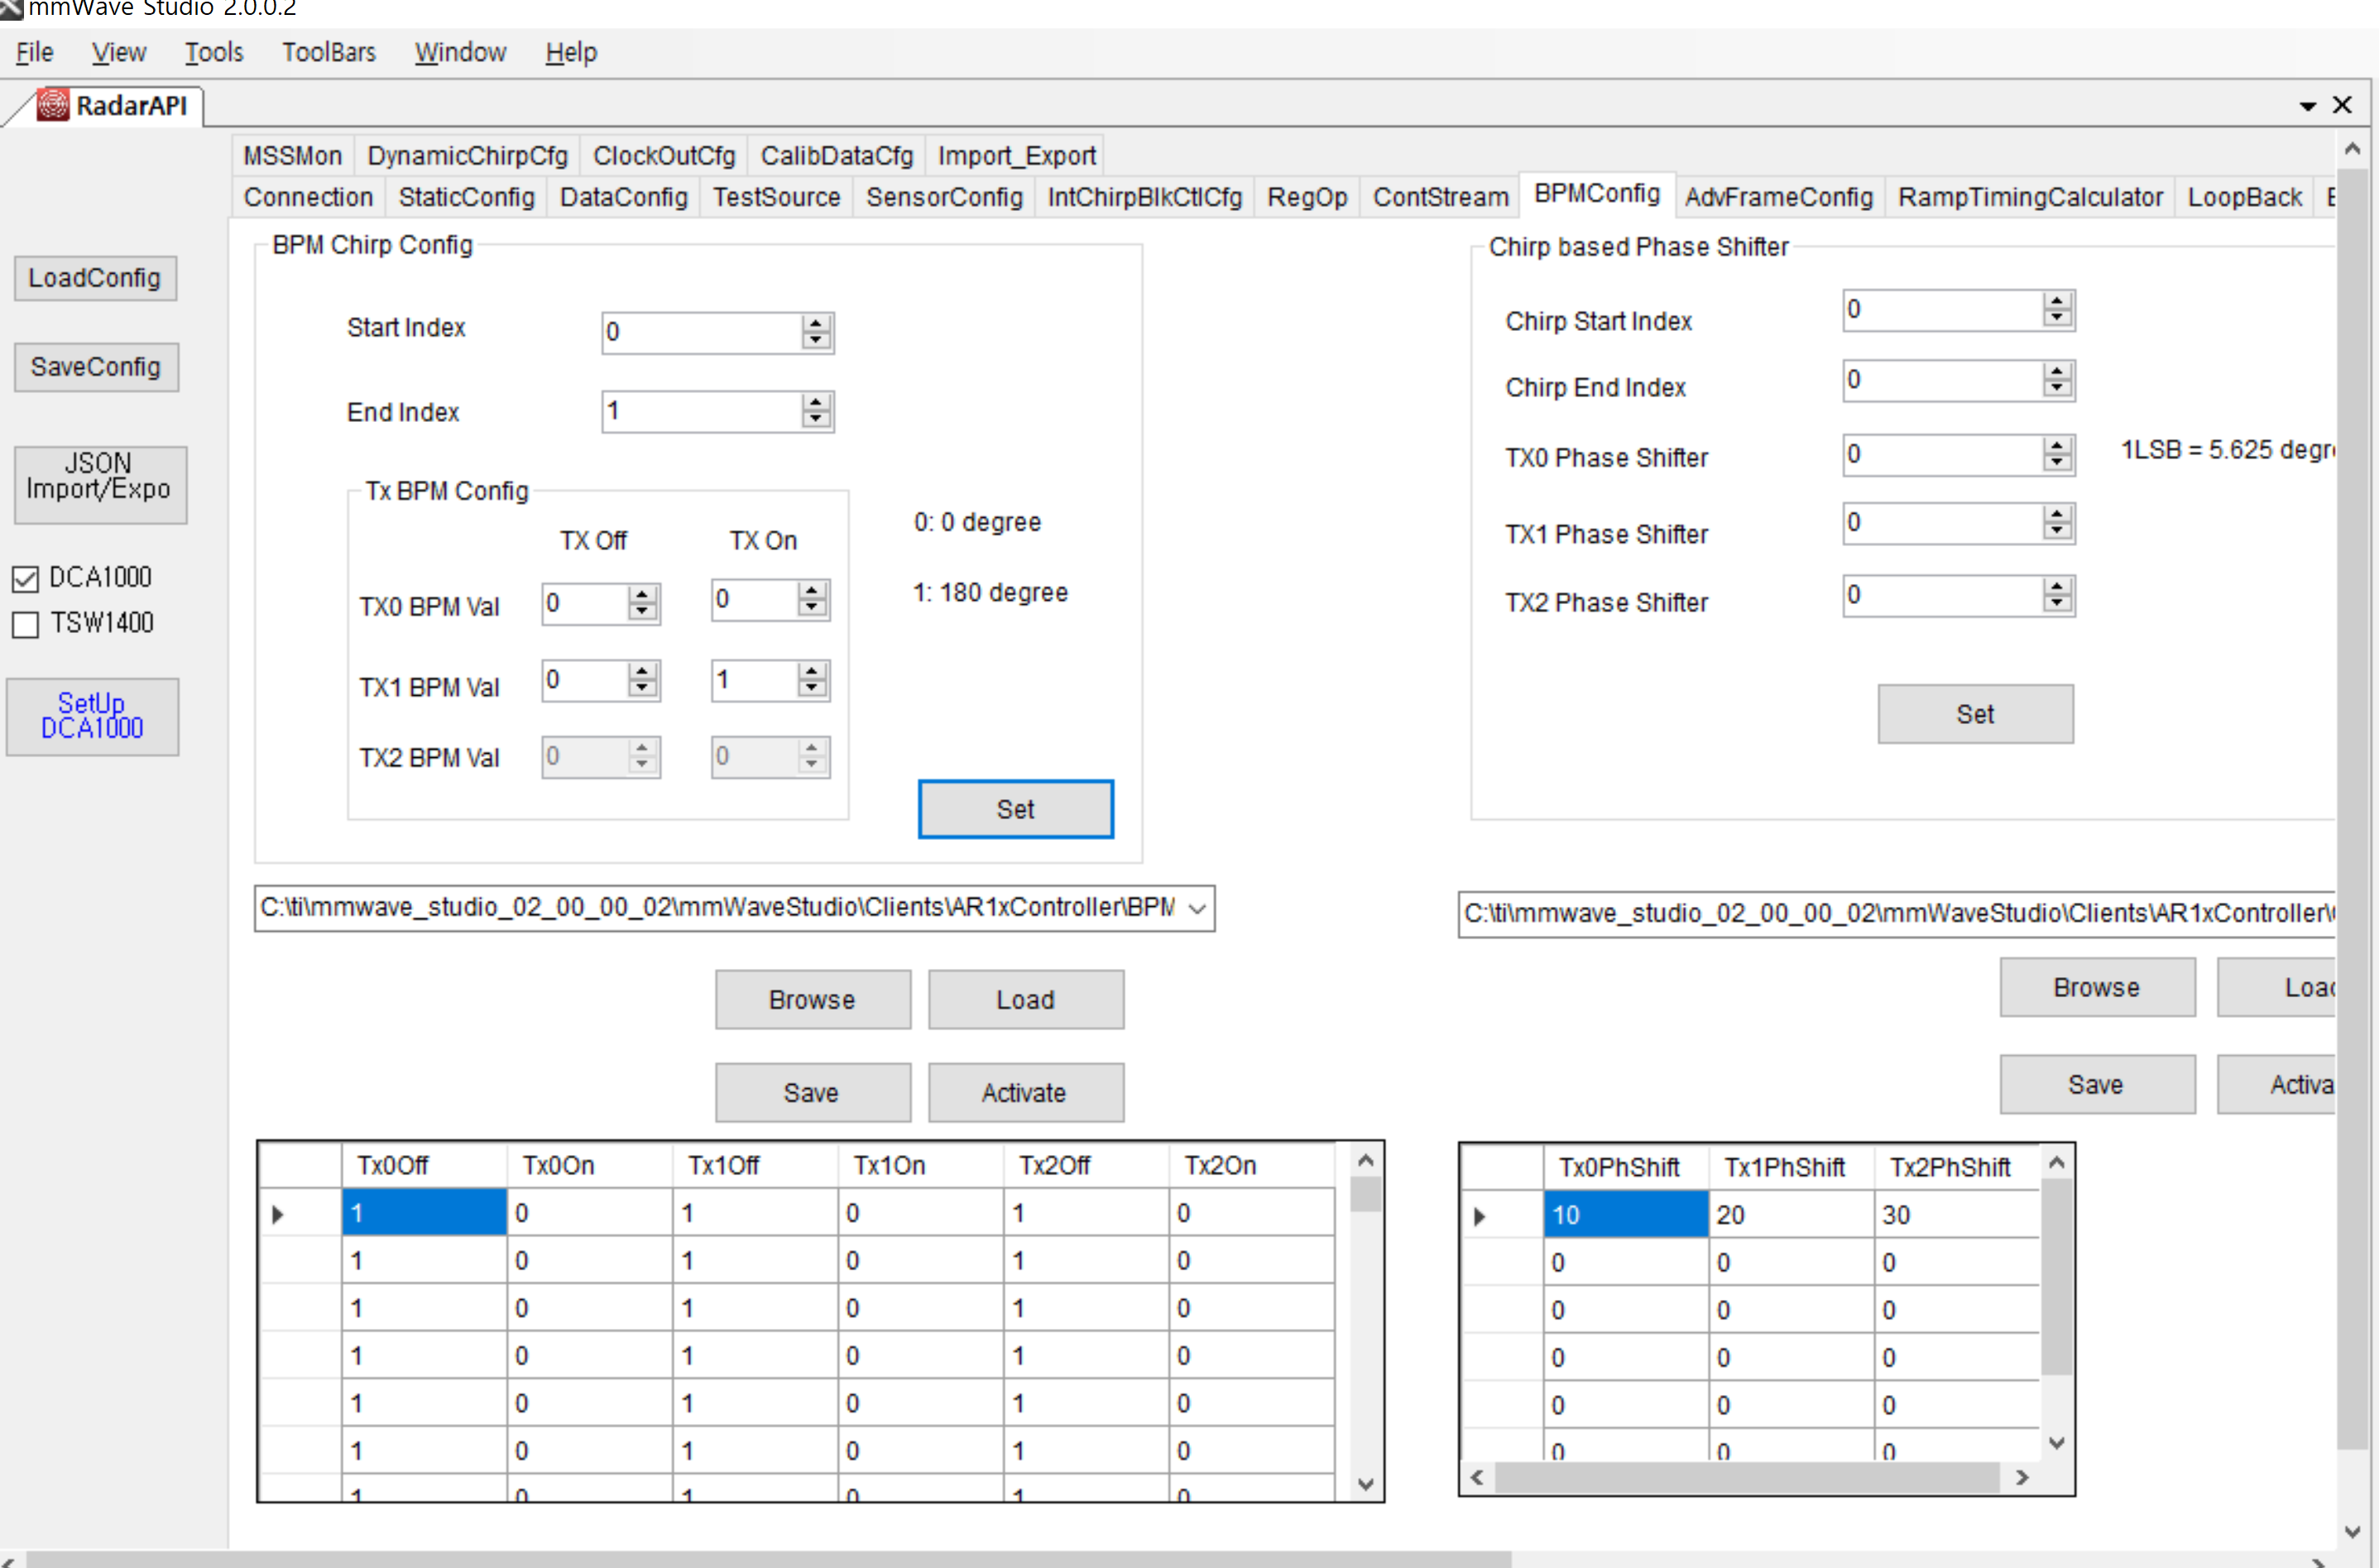
Task: Switch to the SensorConfig tab
Action: [x=943, y=197]
